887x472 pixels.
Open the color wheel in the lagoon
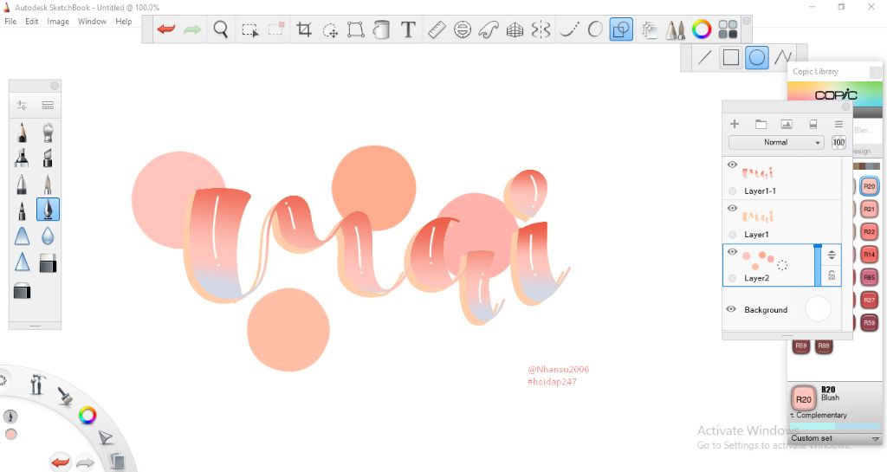point(87,416)
